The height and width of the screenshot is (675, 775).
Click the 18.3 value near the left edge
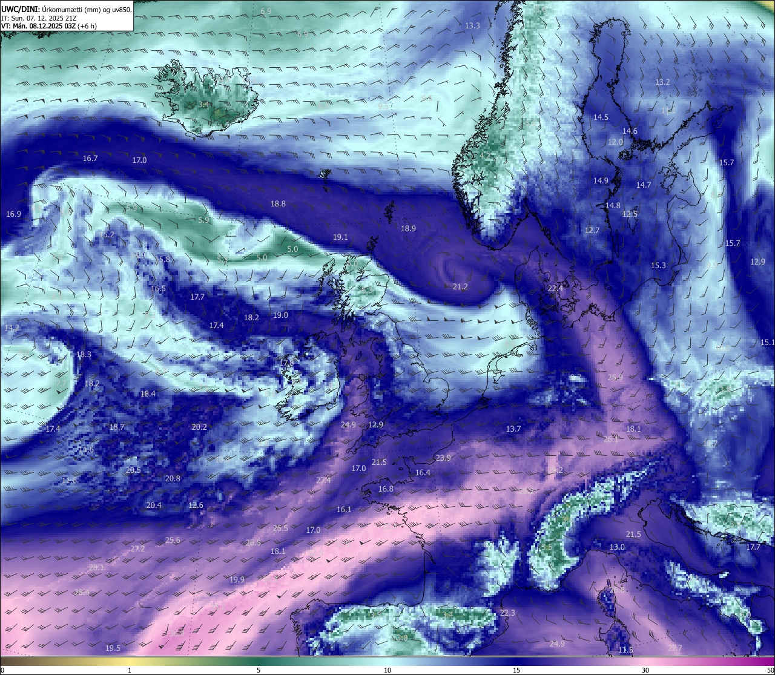pos(84,354)
